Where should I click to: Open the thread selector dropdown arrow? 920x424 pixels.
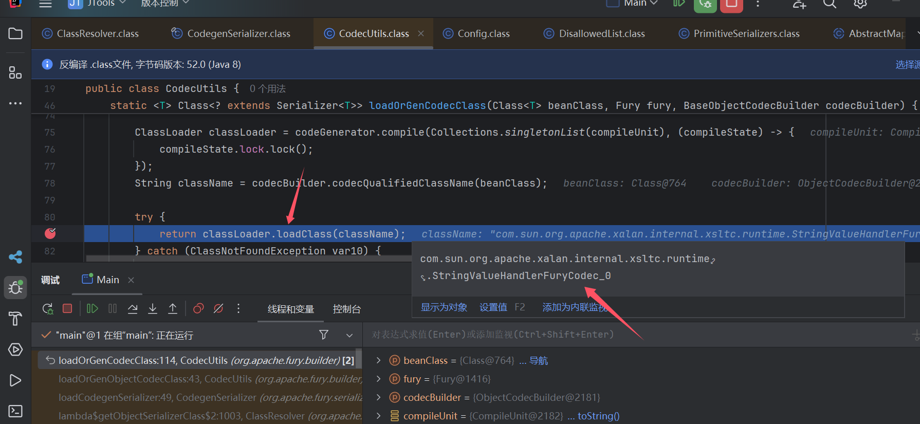click(349, 336)
